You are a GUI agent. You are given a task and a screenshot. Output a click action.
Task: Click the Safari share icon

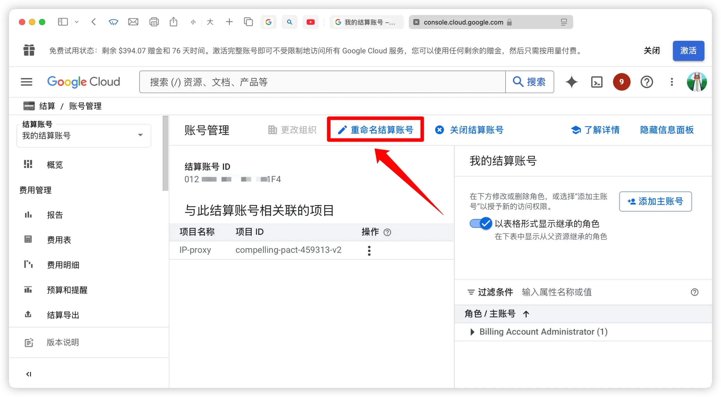coord(173,22)
